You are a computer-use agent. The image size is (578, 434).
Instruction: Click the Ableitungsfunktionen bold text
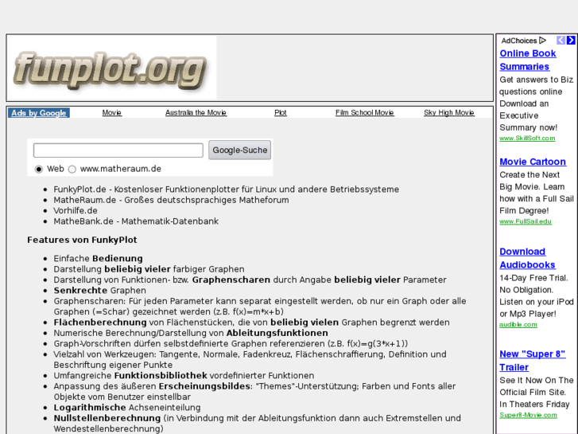[277, 333]
